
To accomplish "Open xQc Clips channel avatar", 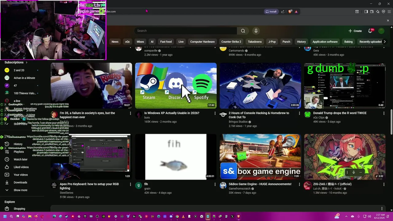I will pyautogui.click(x=307, y=114).
